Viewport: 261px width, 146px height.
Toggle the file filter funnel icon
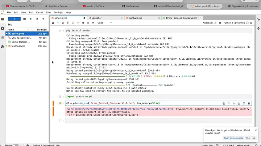43,19
